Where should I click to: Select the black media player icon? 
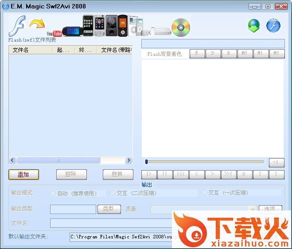tap(112, 26)
